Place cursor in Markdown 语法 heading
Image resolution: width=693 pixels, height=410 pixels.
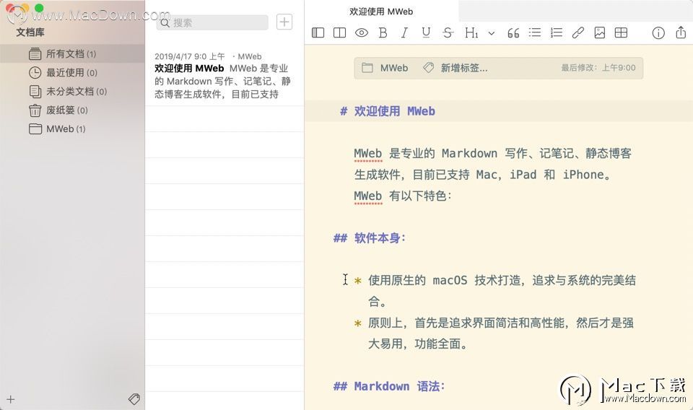pyautogui.click(x=399, y=386)
